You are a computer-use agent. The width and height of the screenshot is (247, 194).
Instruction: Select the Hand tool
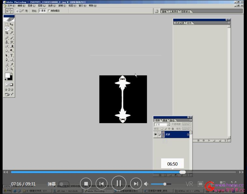[7, 69]
